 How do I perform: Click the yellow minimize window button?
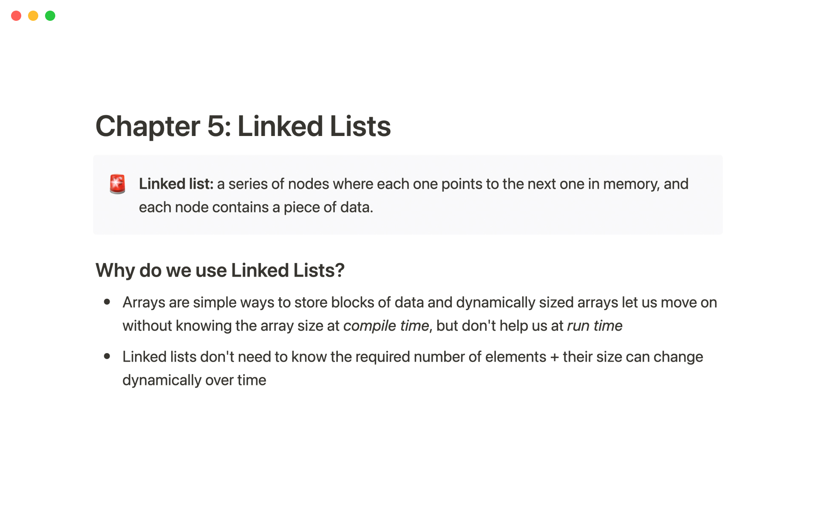(x=33, y=16)
